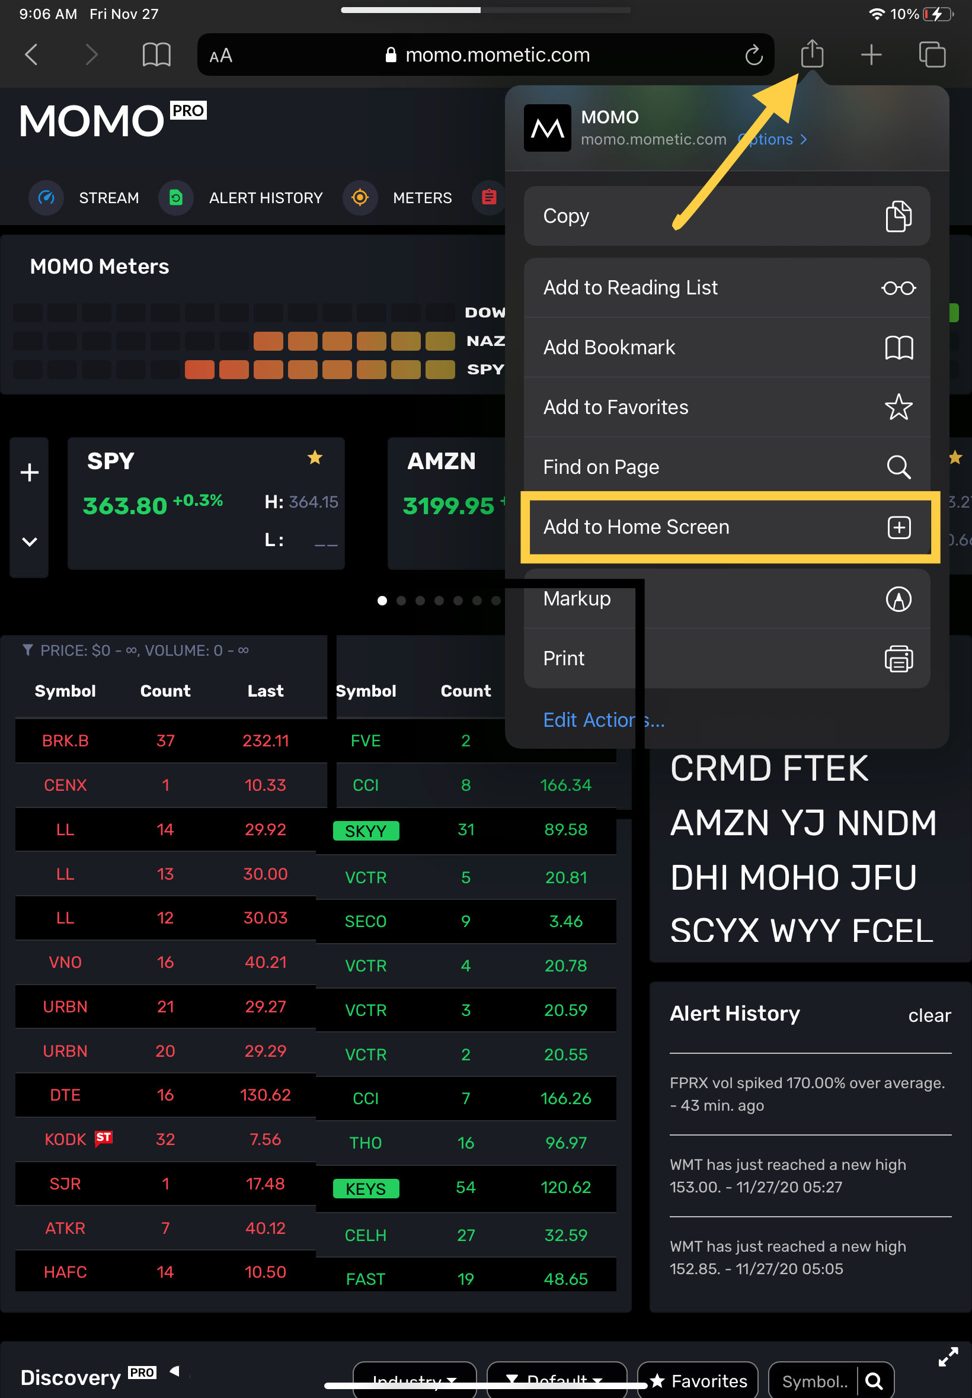This screenshot has height=1398, width=972.
Task: Open a new tab with the plus icon
Action: point(871,54)
